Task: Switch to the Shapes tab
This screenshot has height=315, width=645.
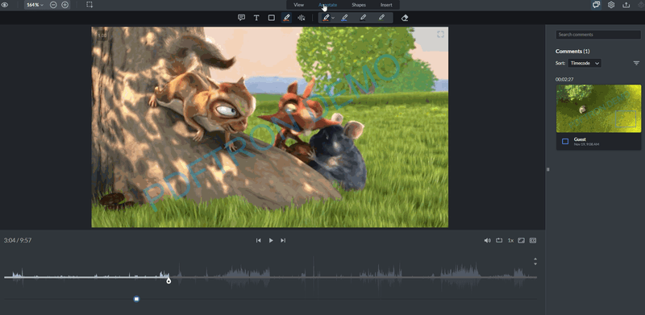Action: click(x=359, y=5)
